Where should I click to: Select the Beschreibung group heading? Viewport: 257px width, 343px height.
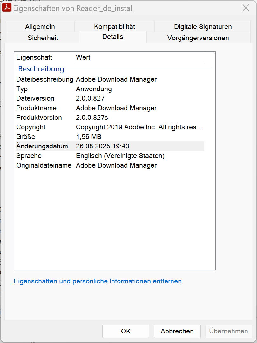pyautogui.click(x=41, y=69)
